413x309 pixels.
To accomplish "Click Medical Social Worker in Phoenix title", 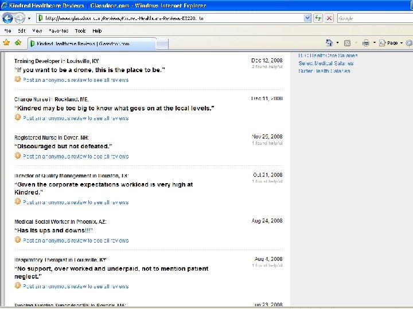I will (60, 222).
